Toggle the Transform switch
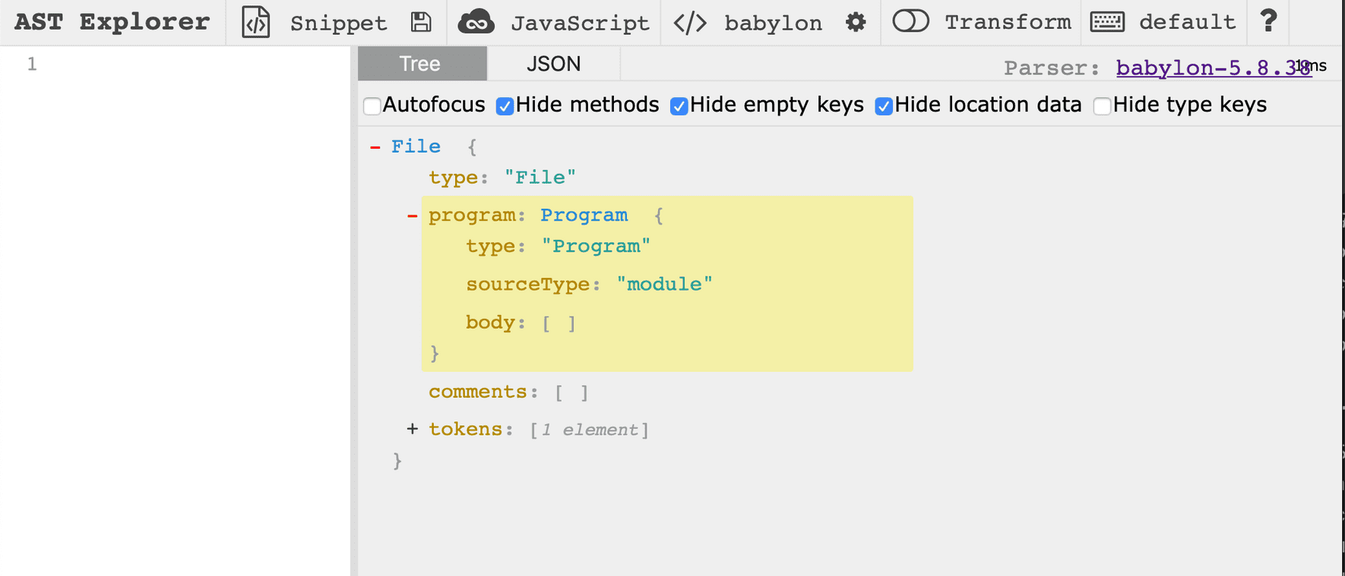The height and width of the screenshot is (576, 1345). [x=910, y=21]
